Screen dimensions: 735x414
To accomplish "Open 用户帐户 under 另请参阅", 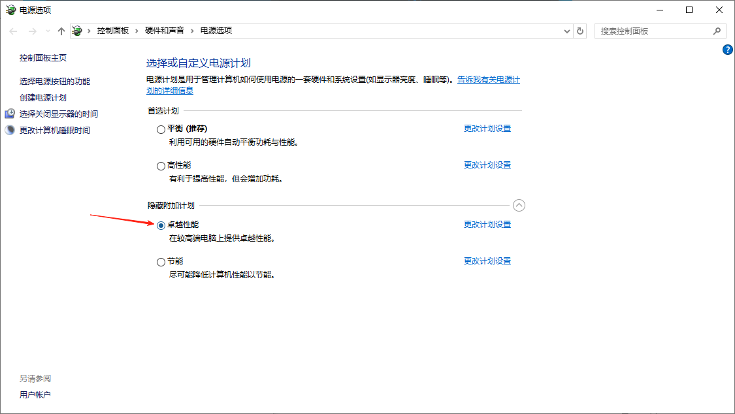I will tap(35, 394).
